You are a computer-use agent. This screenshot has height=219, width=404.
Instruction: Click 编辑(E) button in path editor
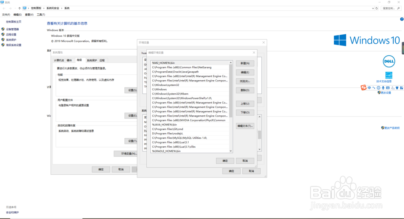click(x=245, y=72)
